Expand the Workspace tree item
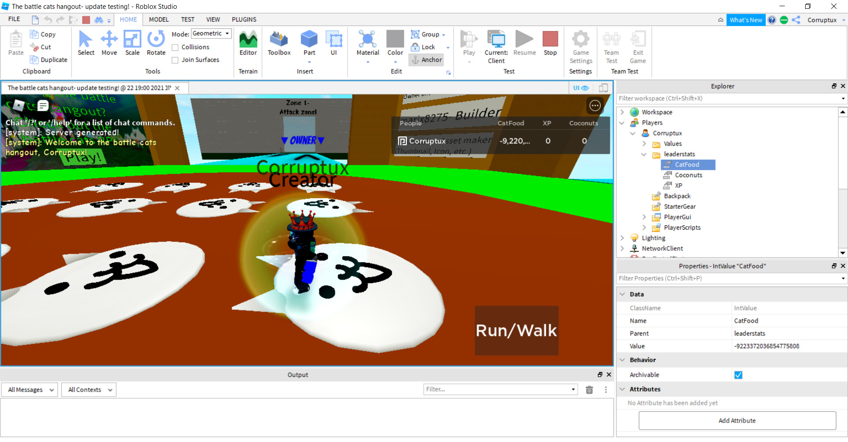848x442 pixels. pyautogui.click(x=622, y=112)
